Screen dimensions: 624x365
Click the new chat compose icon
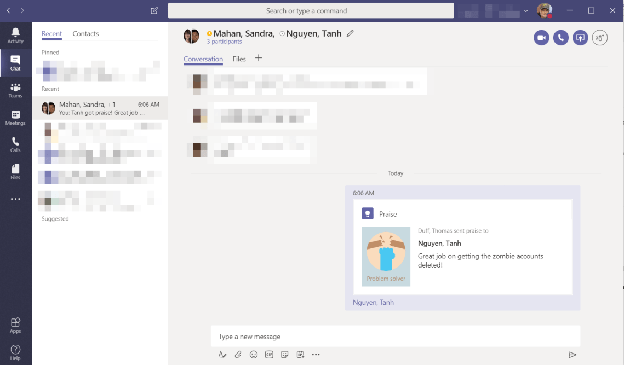pos(154,10)
